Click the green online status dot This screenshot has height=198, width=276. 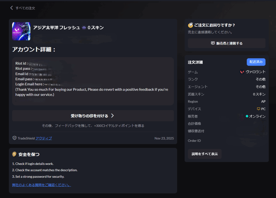[247, 116]
